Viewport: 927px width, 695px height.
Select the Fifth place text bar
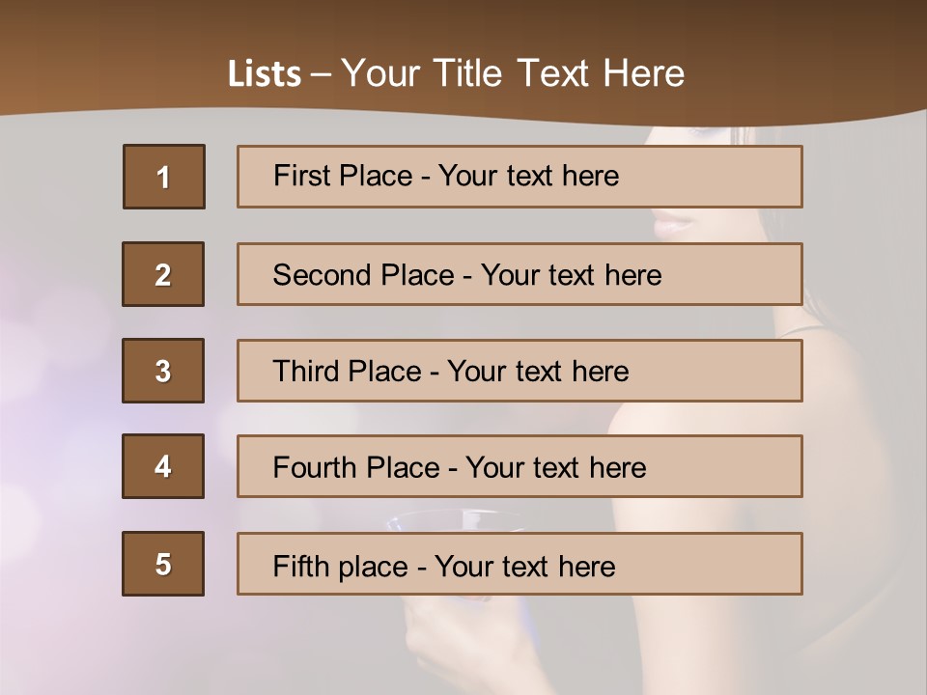tap(520, 564)
